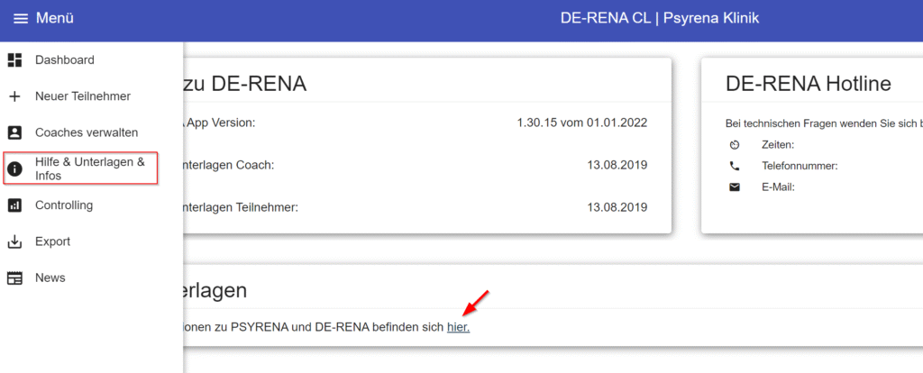Click the hamburger menu icon
The height and width of the screenshot is (373, 923).
point(20,18)
